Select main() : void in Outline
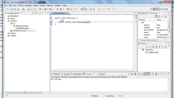 [x=153, y=52]
